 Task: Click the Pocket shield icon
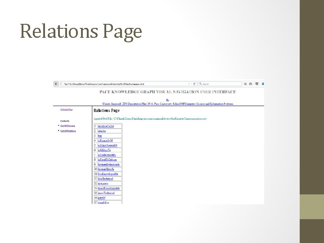tap(257, 84)
